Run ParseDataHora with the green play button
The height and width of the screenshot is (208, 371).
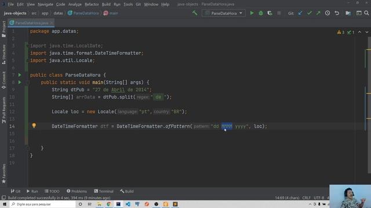252,13
